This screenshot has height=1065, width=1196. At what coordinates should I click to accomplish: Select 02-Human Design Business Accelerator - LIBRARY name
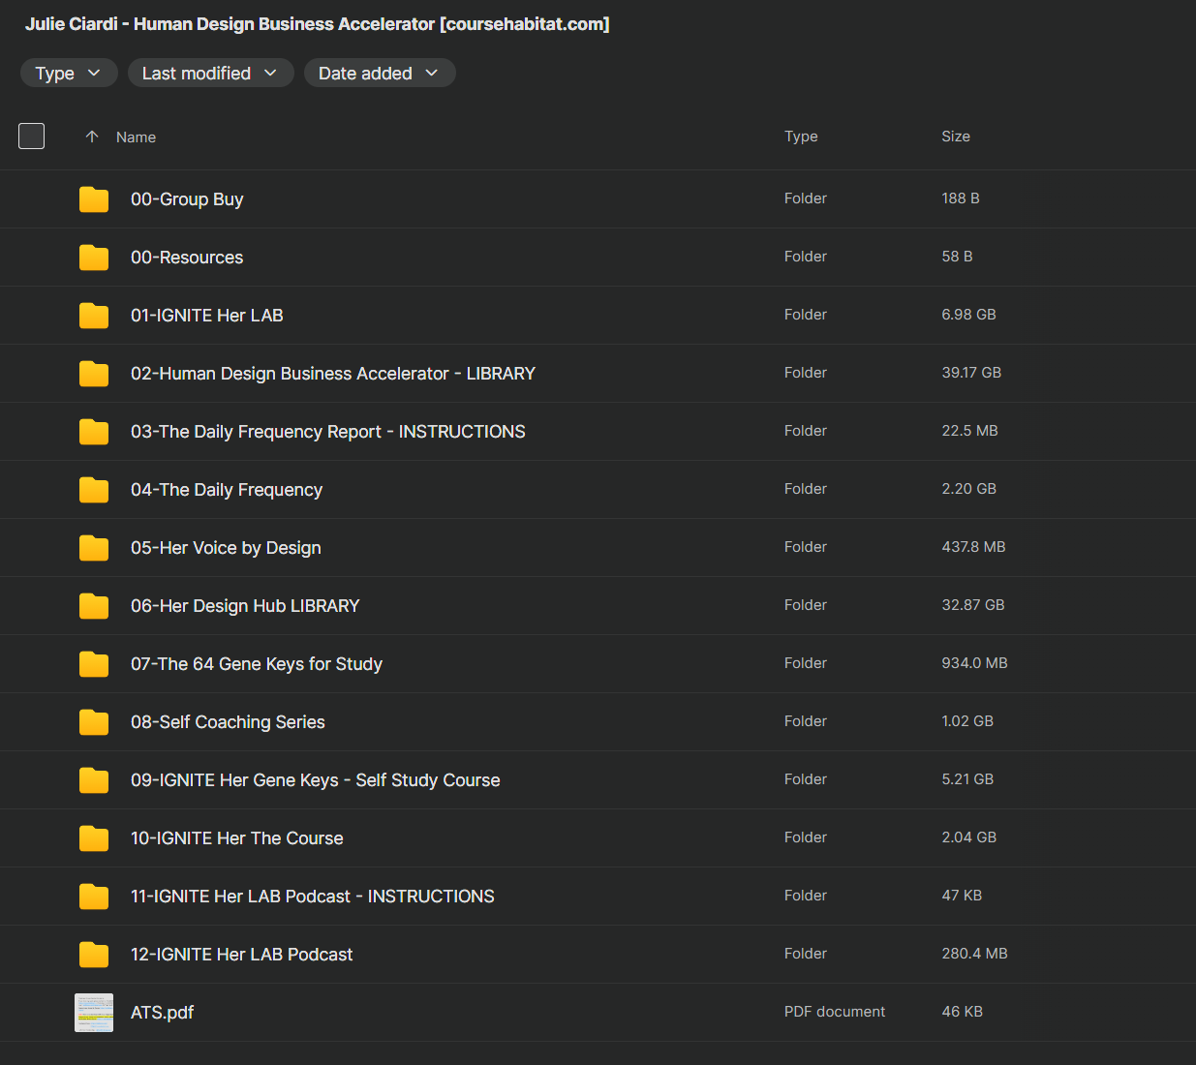[333, 374]
